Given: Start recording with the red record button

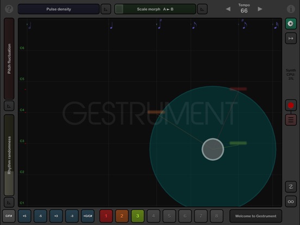Looking at the screenshot, I should click(291, 105).
